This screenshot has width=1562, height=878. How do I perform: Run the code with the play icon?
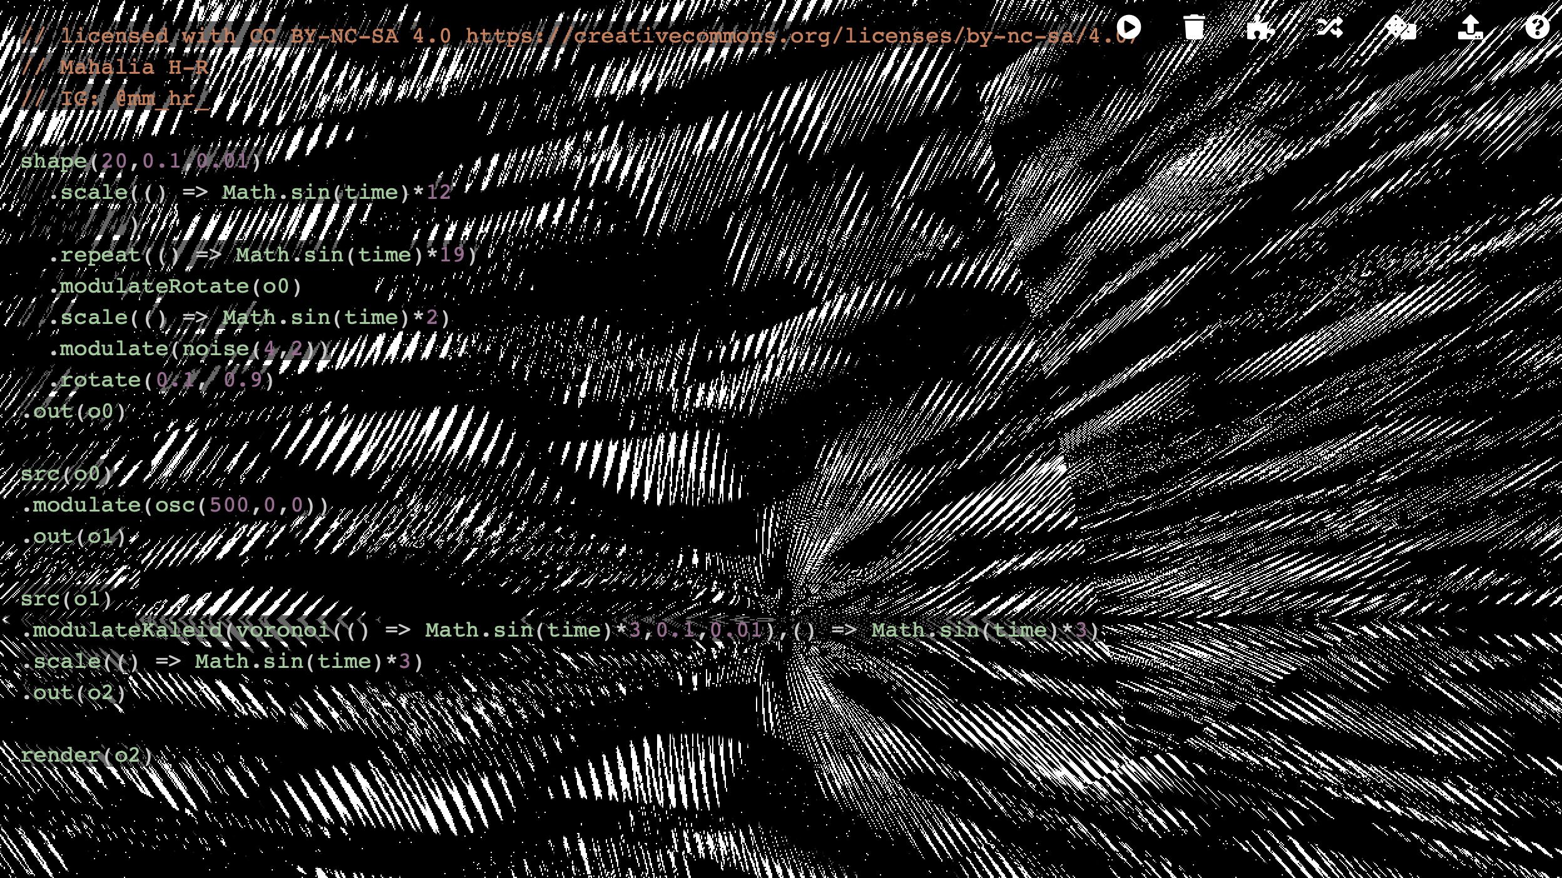coord(1128,28)
